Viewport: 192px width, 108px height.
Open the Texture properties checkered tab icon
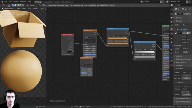tap(172, 65)
